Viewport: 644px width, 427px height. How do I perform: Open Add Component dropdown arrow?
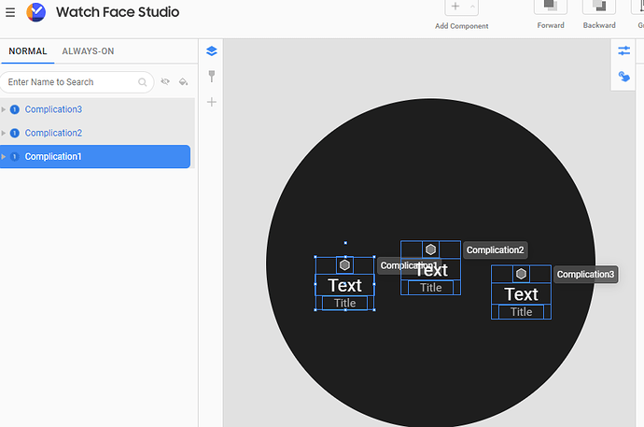472,7
